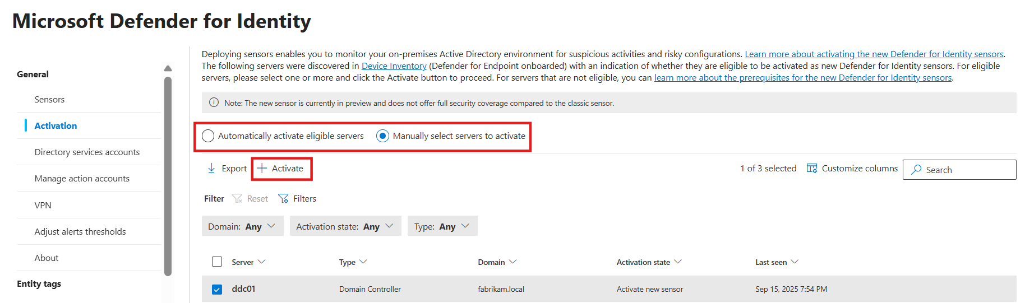Click the magnifier icon in Search box

[x=916, y=170]
